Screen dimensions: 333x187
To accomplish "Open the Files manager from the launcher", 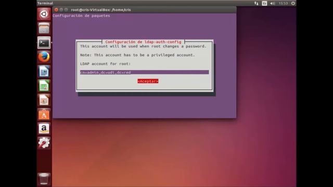I will [44, 28].
